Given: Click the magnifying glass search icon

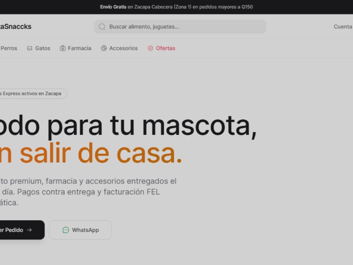Looking at the screenshot, I should coord(102,26).
